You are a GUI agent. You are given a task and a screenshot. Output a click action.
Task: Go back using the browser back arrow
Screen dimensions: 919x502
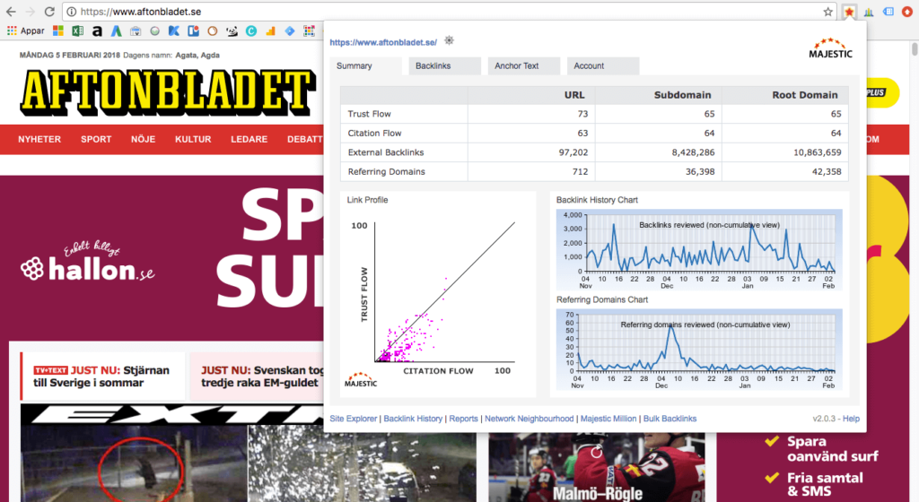click(x=11, y=12)
